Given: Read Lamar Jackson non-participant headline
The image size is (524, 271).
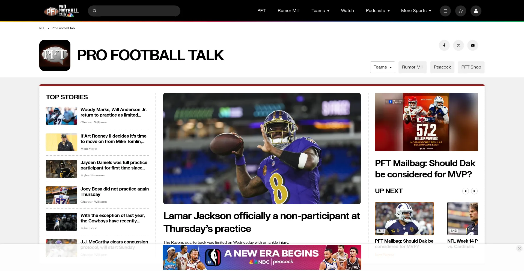Looking at the screenshot, I should 261,222.
